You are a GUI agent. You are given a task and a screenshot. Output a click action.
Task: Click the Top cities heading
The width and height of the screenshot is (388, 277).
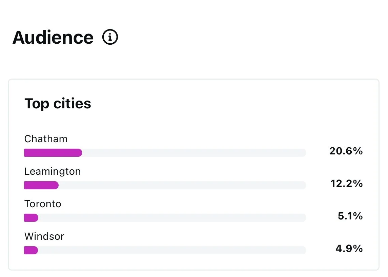[58, 103]
